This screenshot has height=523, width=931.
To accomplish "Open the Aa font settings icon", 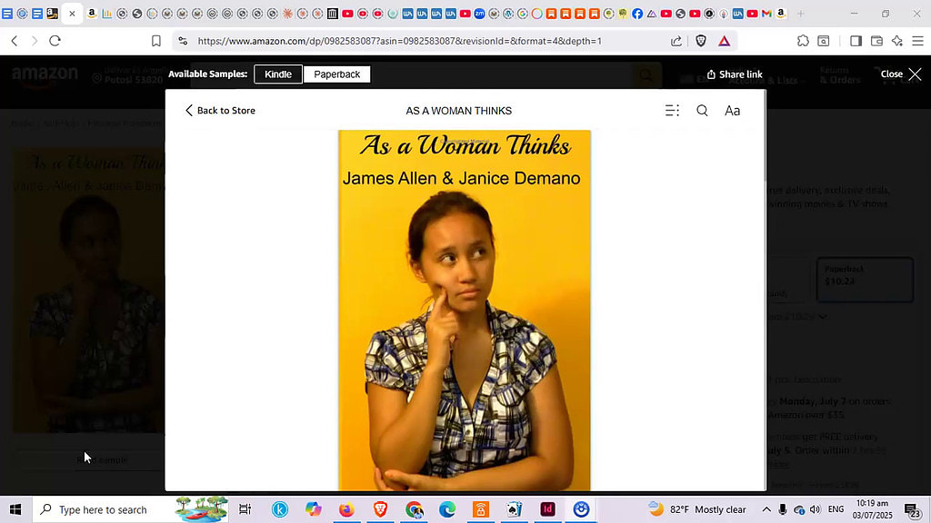I will tap(732, 110).
